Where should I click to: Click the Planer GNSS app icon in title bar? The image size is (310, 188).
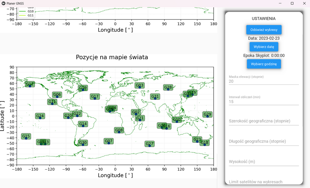click(3, 3)
